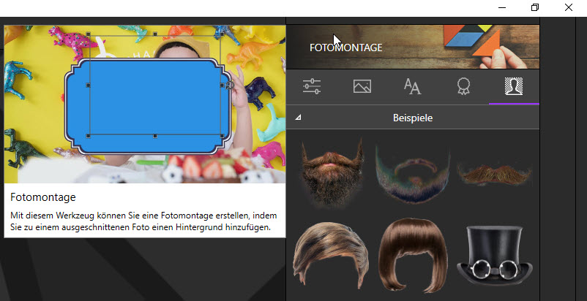Pick the brown mustache sample

click(x=494, y=175)
